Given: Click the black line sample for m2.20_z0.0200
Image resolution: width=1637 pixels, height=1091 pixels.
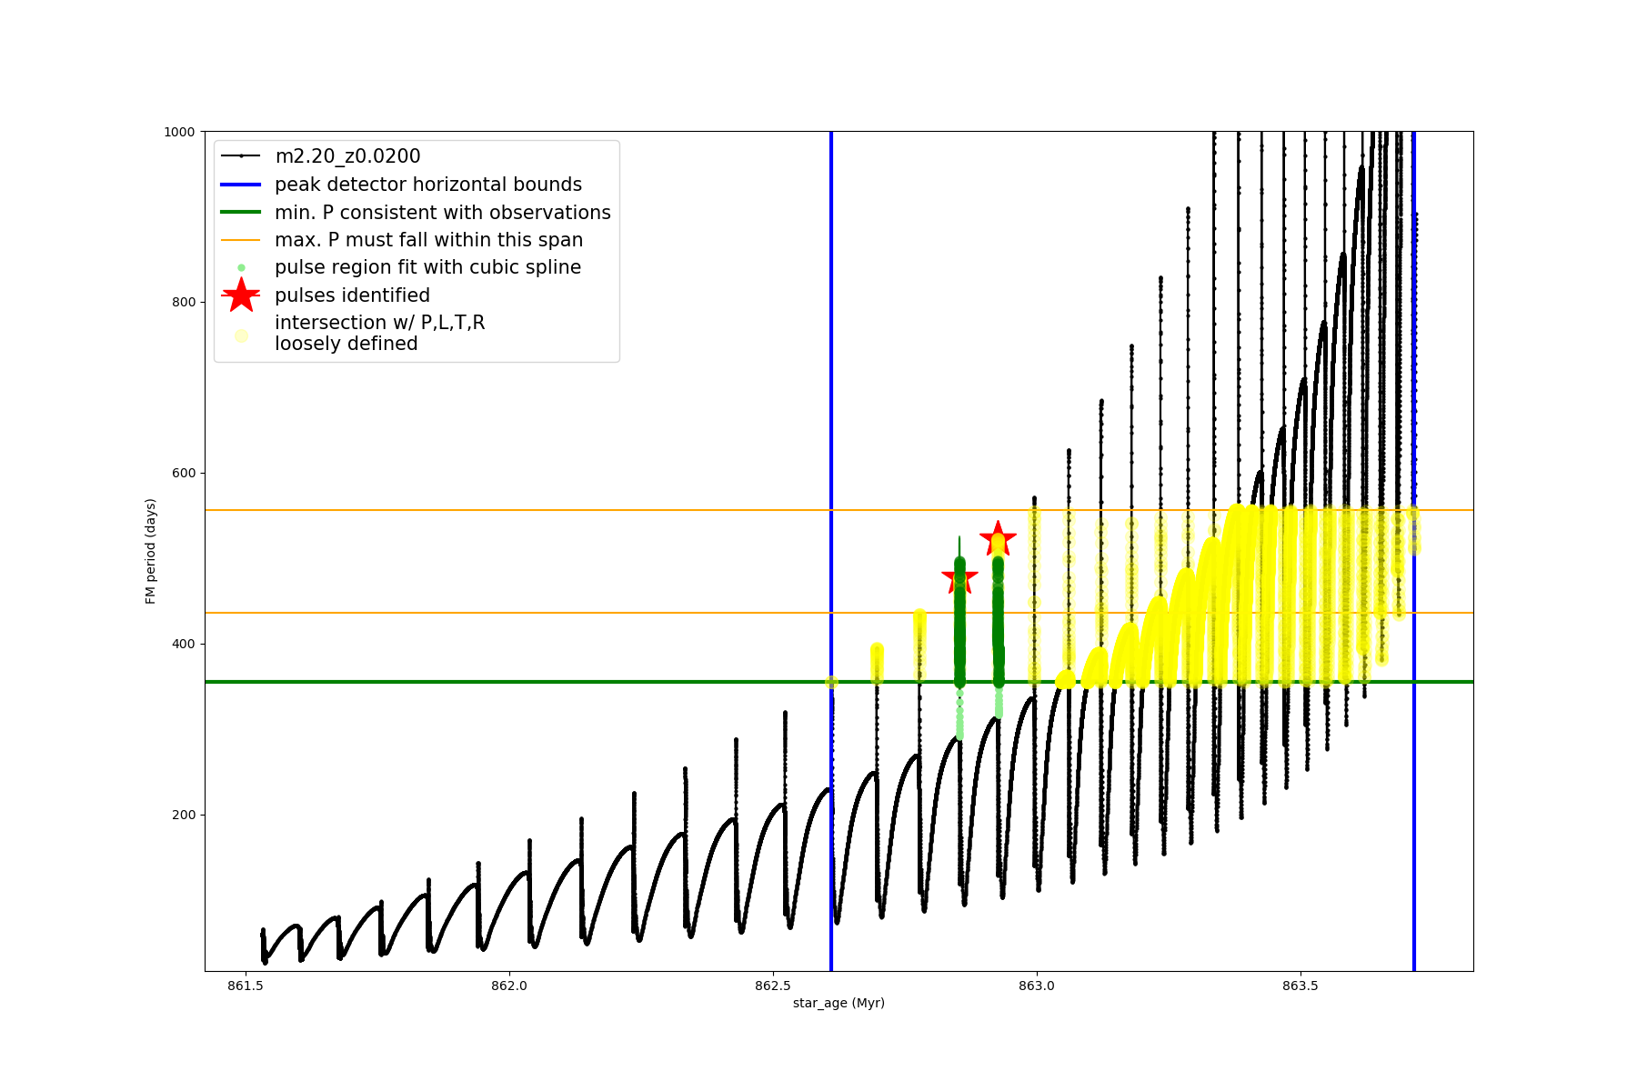Looking at the screenshot, I should coord(241,156).
